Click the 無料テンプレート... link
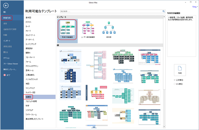This screenshot has height=130, width=199. [10, 69]
